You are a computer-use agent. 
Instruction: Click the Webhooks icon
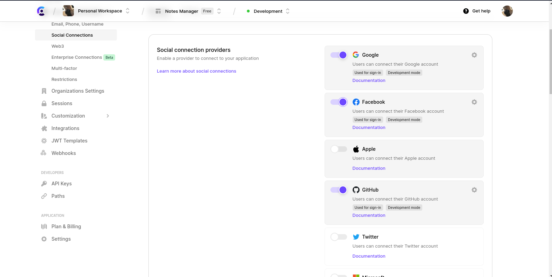click(x=44, y=153)
